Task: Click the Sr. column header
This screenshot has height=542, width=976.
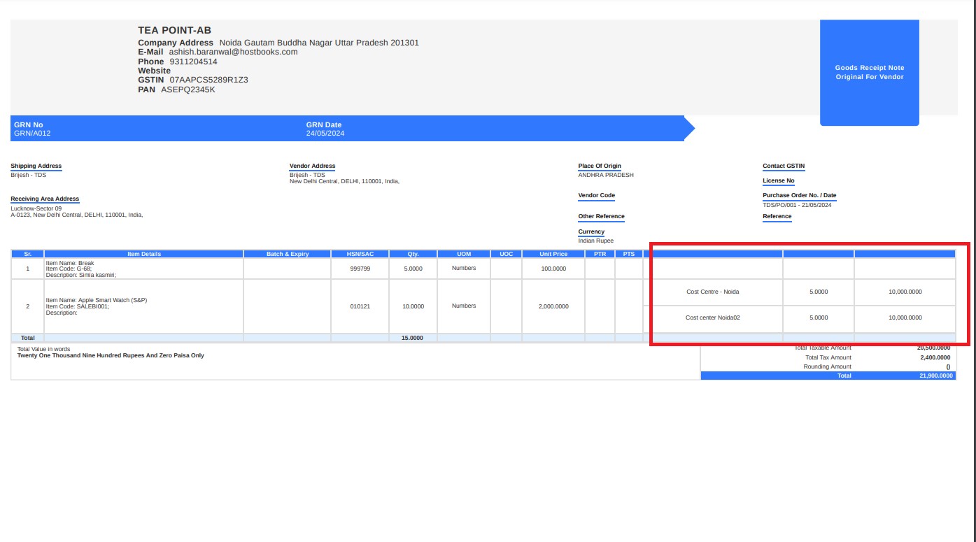Action: pyautogui.click(x=27, y=254)
